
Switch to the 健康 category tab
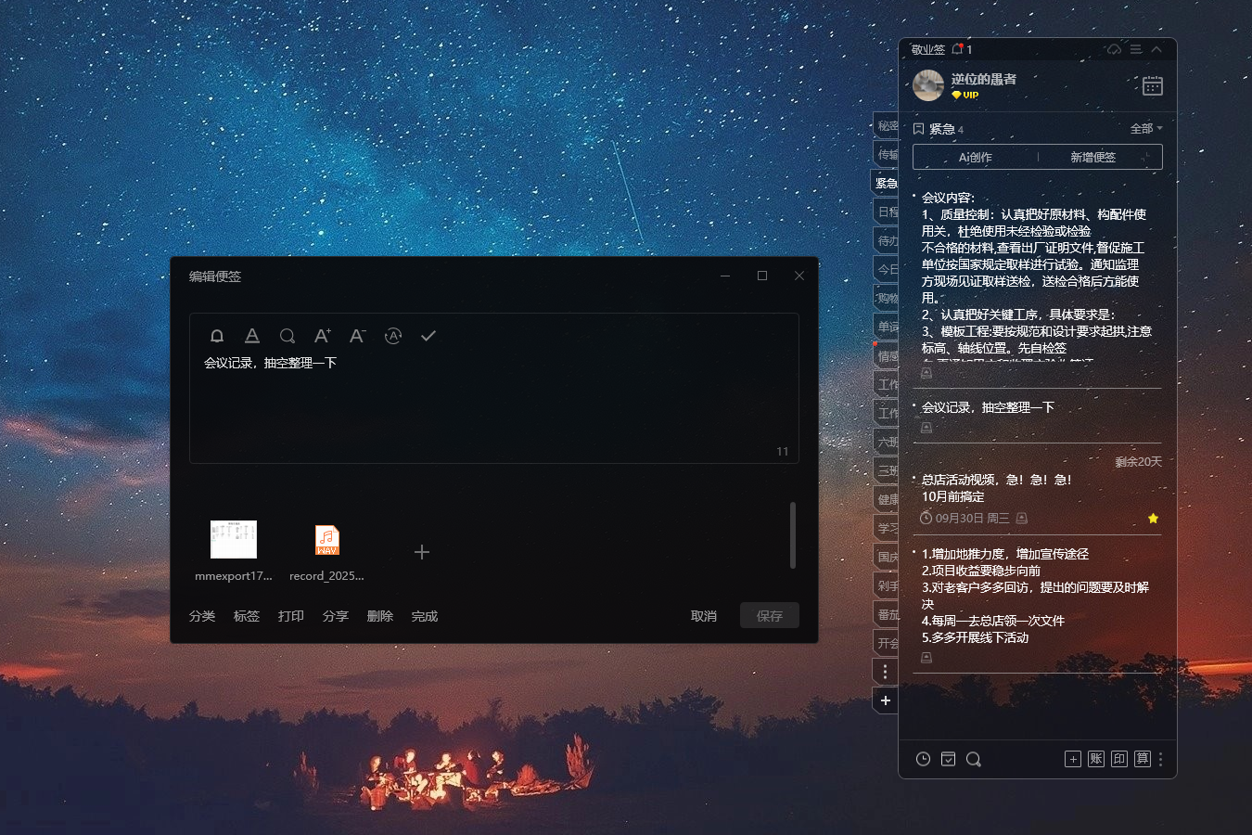pyautogui.click(x=887, y=499)
